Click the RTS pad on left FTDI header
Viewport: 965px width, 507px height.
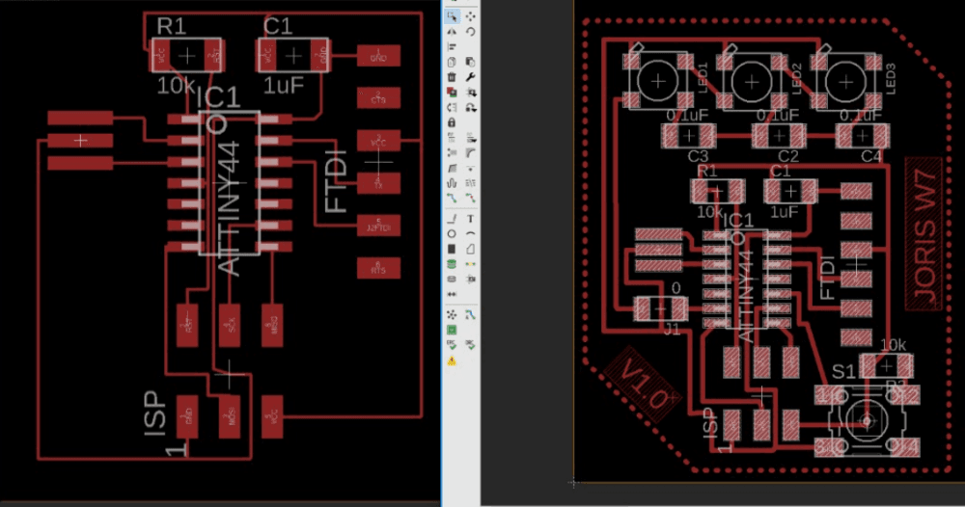click(378, 268)
